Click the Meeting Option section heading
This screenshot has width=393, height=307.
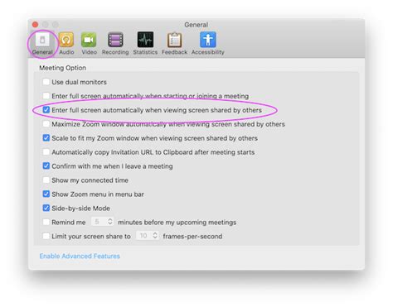(x=62, y=68)
